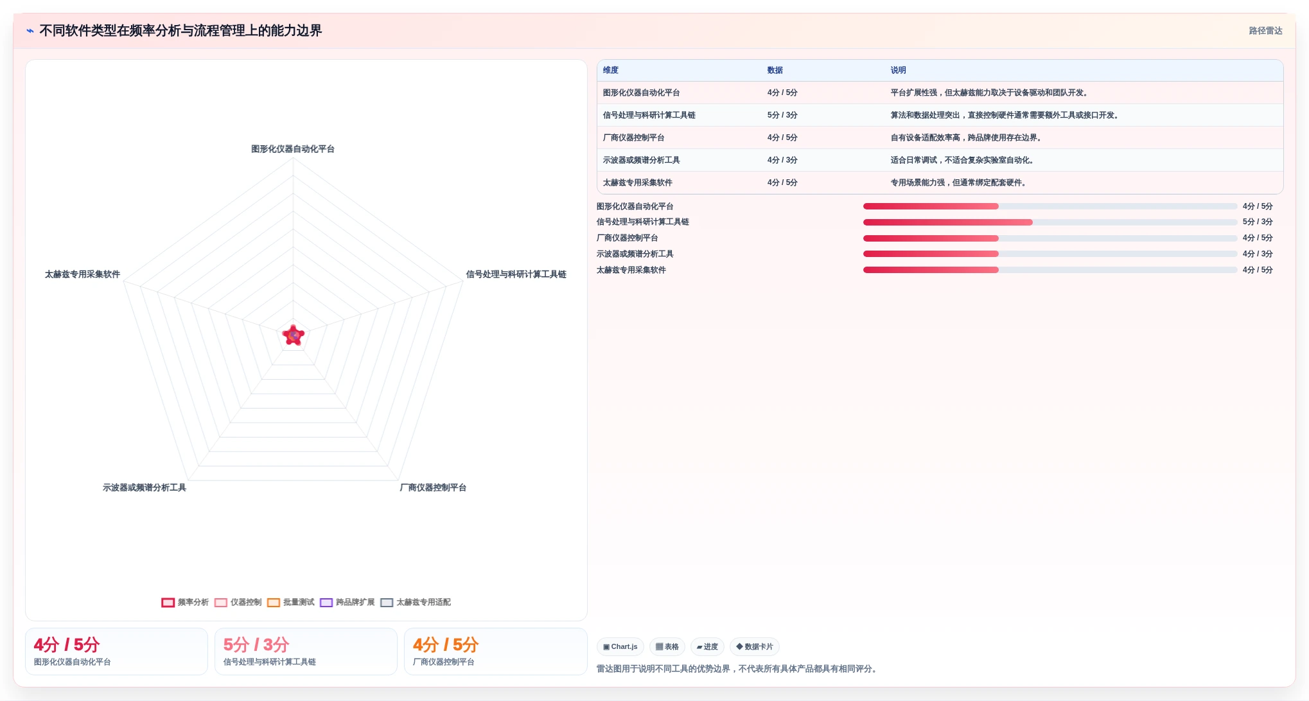The image size is (1309, 701).
Task: Click the 进度 tag
Action: point(707,646)
